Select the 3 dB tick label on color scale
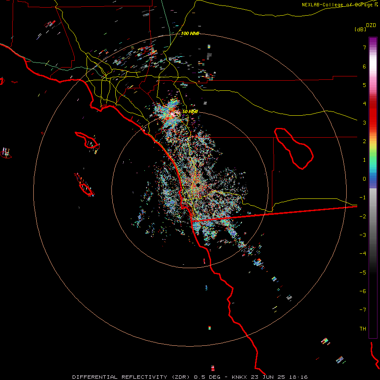The image size is (380, 380). point(364,122)
